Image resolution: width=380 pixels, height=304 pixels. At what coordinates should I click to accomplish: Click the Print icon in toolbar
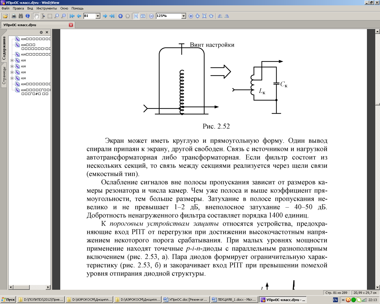pos(14,16)
